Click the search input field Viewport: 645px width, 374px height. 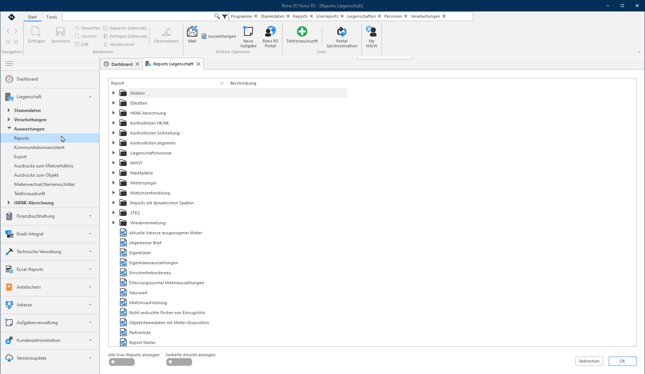pos(138,16)
